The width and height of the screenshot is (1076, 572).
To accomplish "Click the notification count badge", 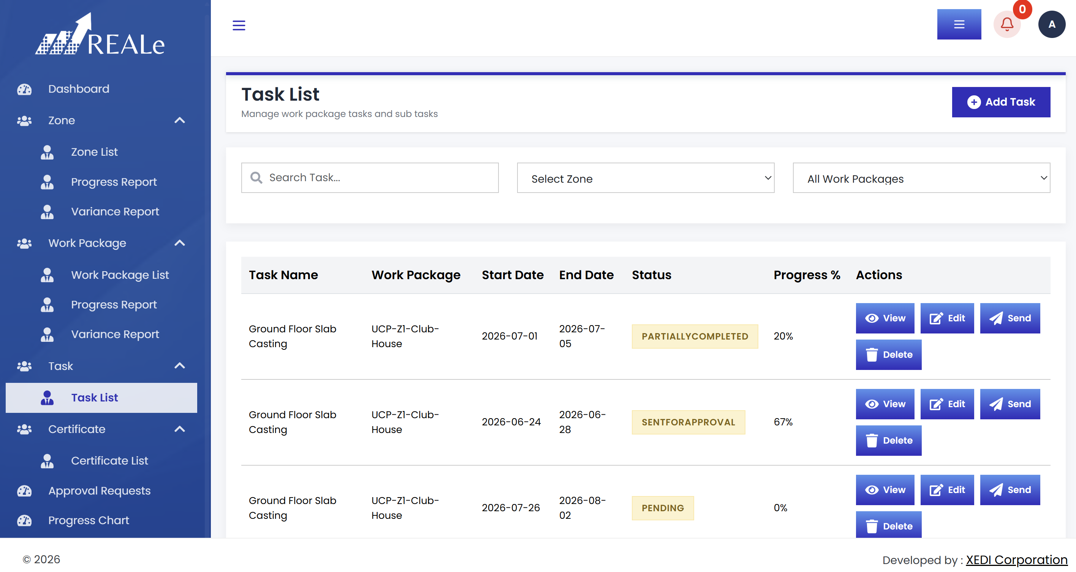I will [x=1022, y=9].
